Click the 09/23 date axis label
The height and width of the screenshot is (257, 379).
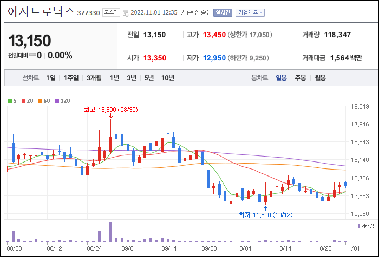[209, 248]
